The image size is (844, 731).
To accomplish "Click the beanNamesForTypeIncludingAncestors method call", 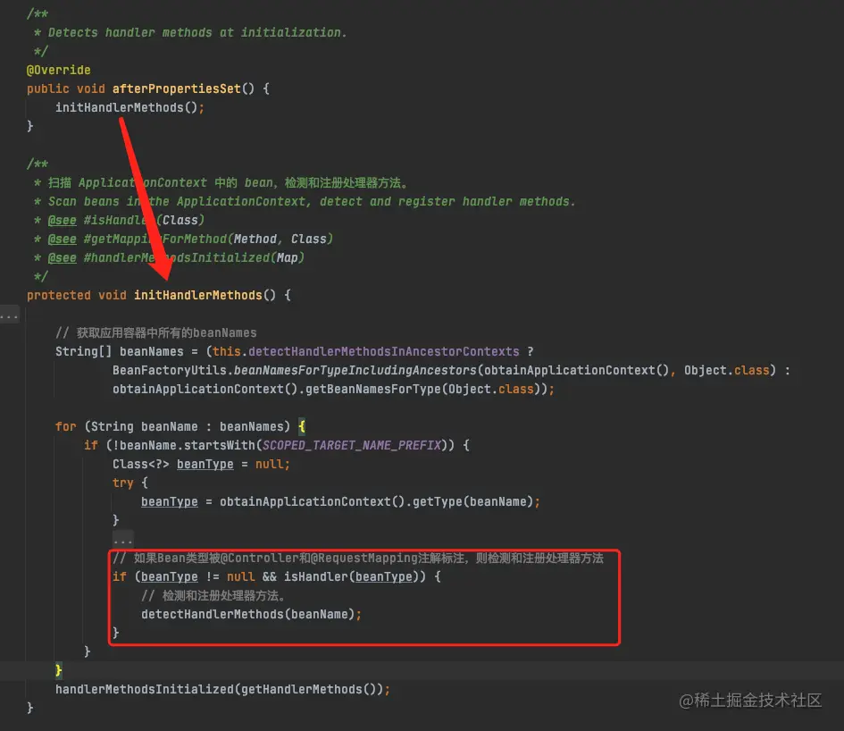I will point(355,370).
